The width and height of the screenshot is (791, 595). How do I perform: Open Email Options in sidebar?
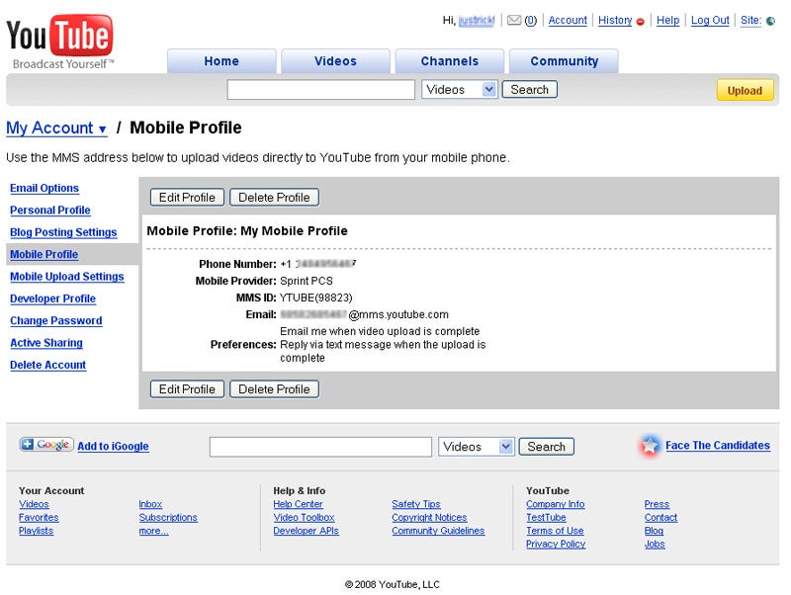[44, 188]
